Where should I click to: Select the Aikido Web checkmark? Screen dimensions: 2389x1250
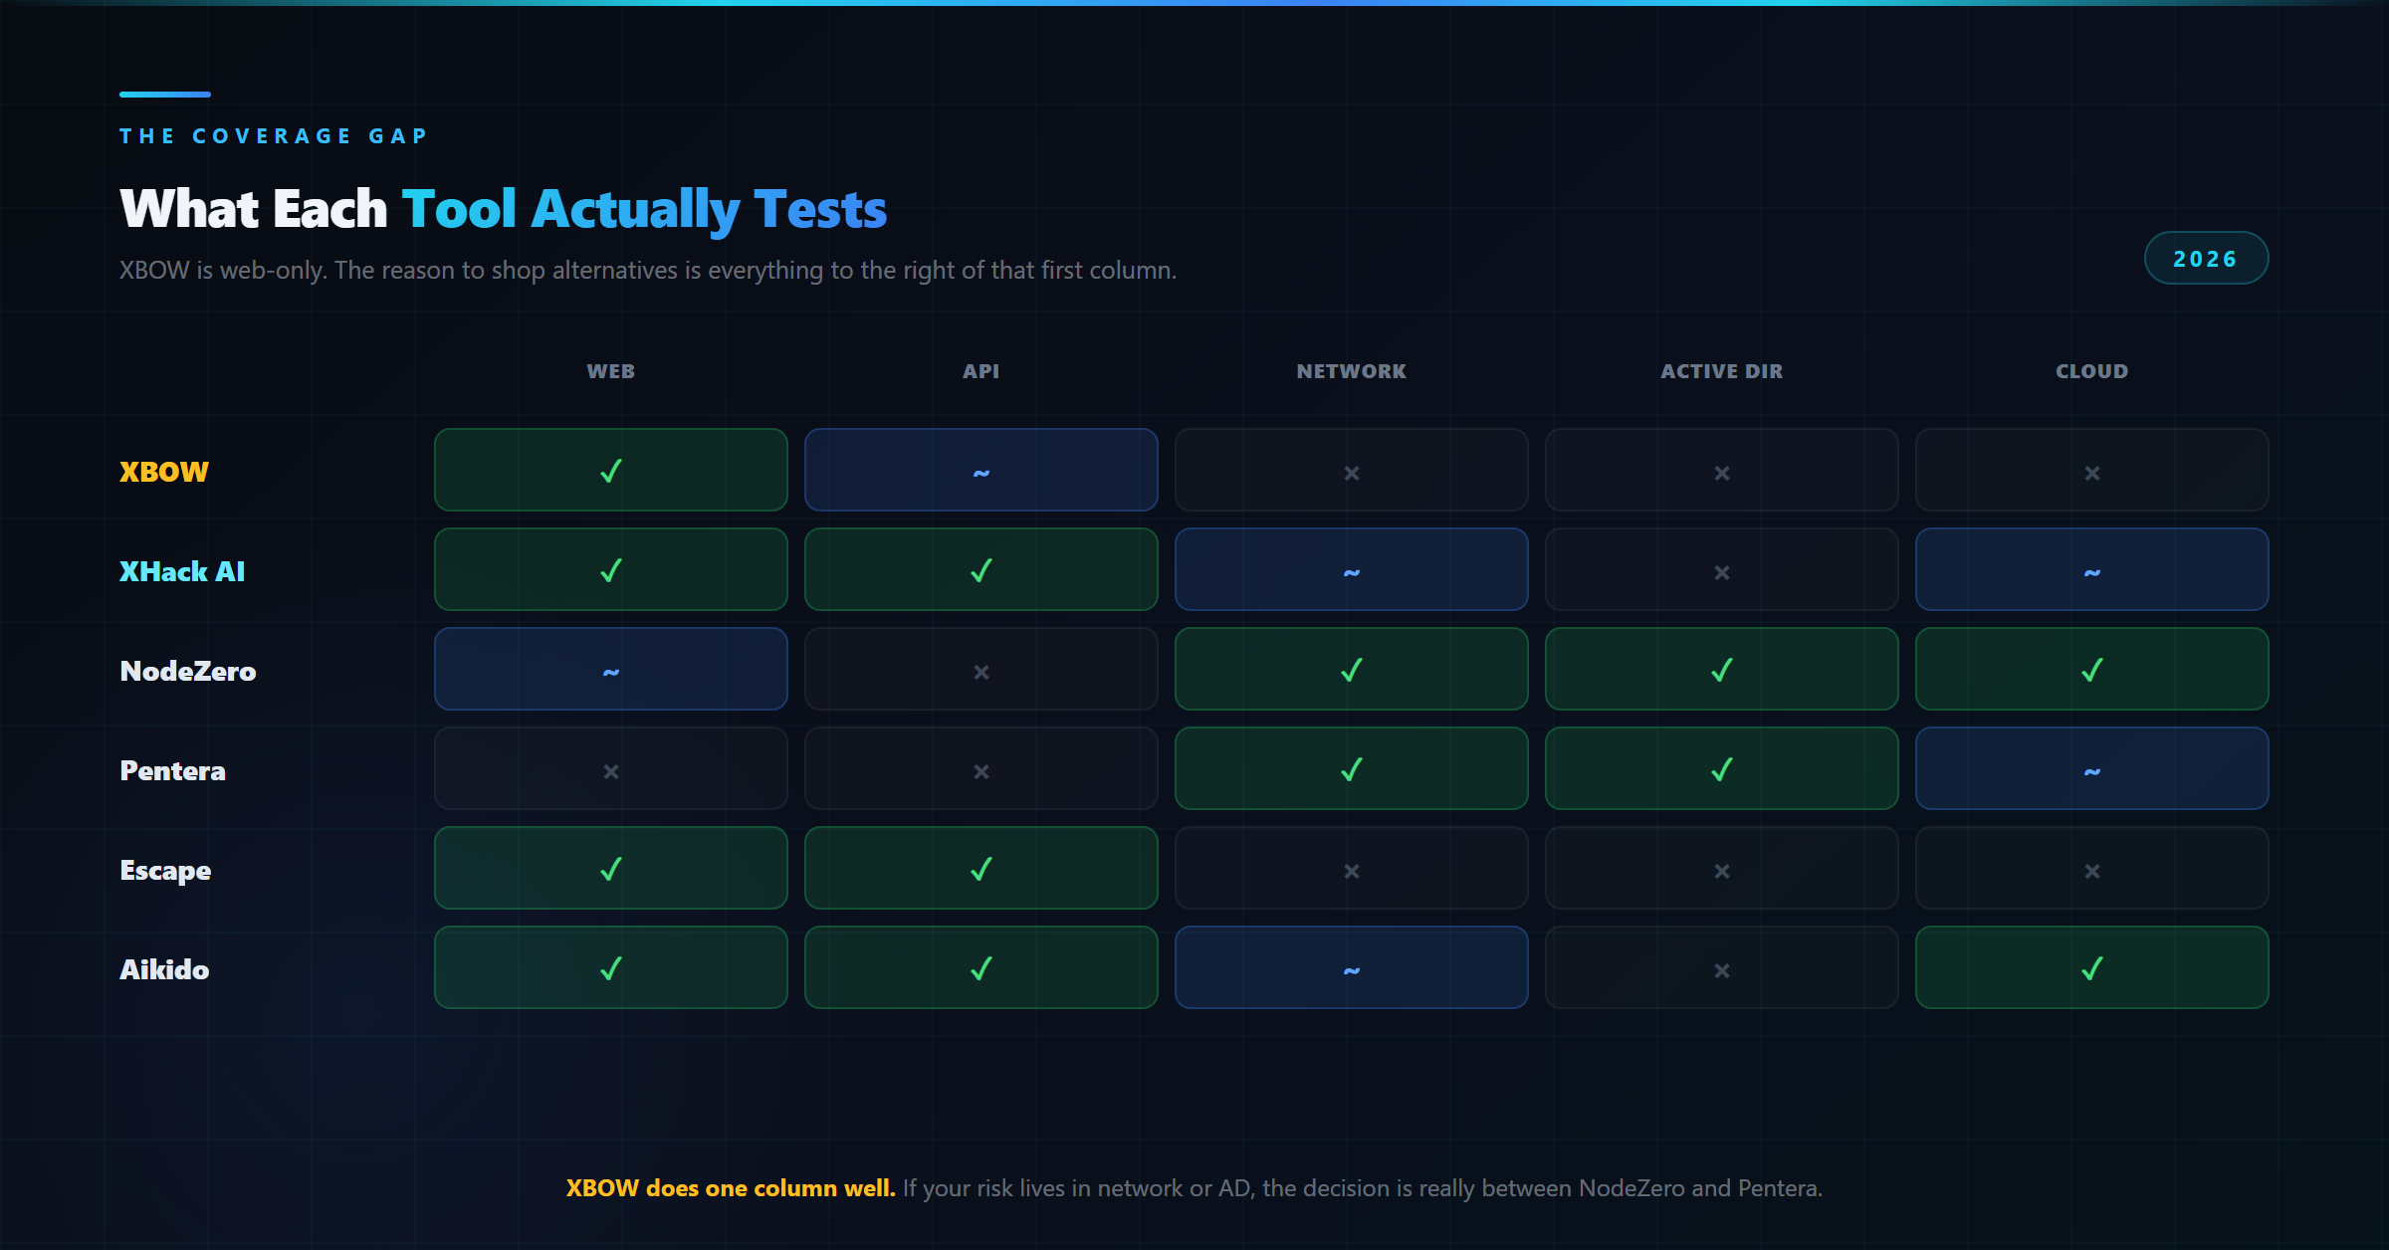[611, 967]
